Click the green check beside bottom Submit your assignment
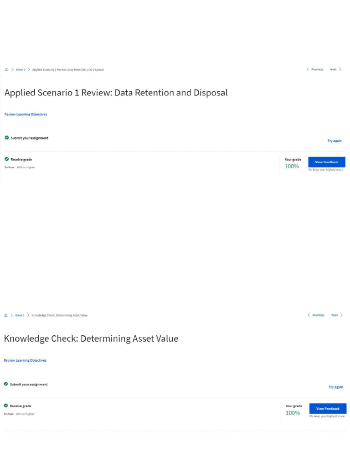This screenshot has width=350, height=467. (6, 384)
